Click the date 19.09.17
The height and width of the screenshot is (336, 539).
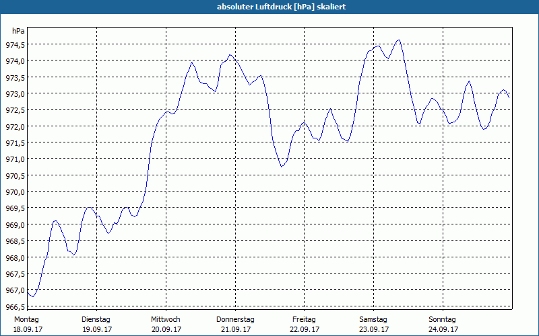(97, 329)
